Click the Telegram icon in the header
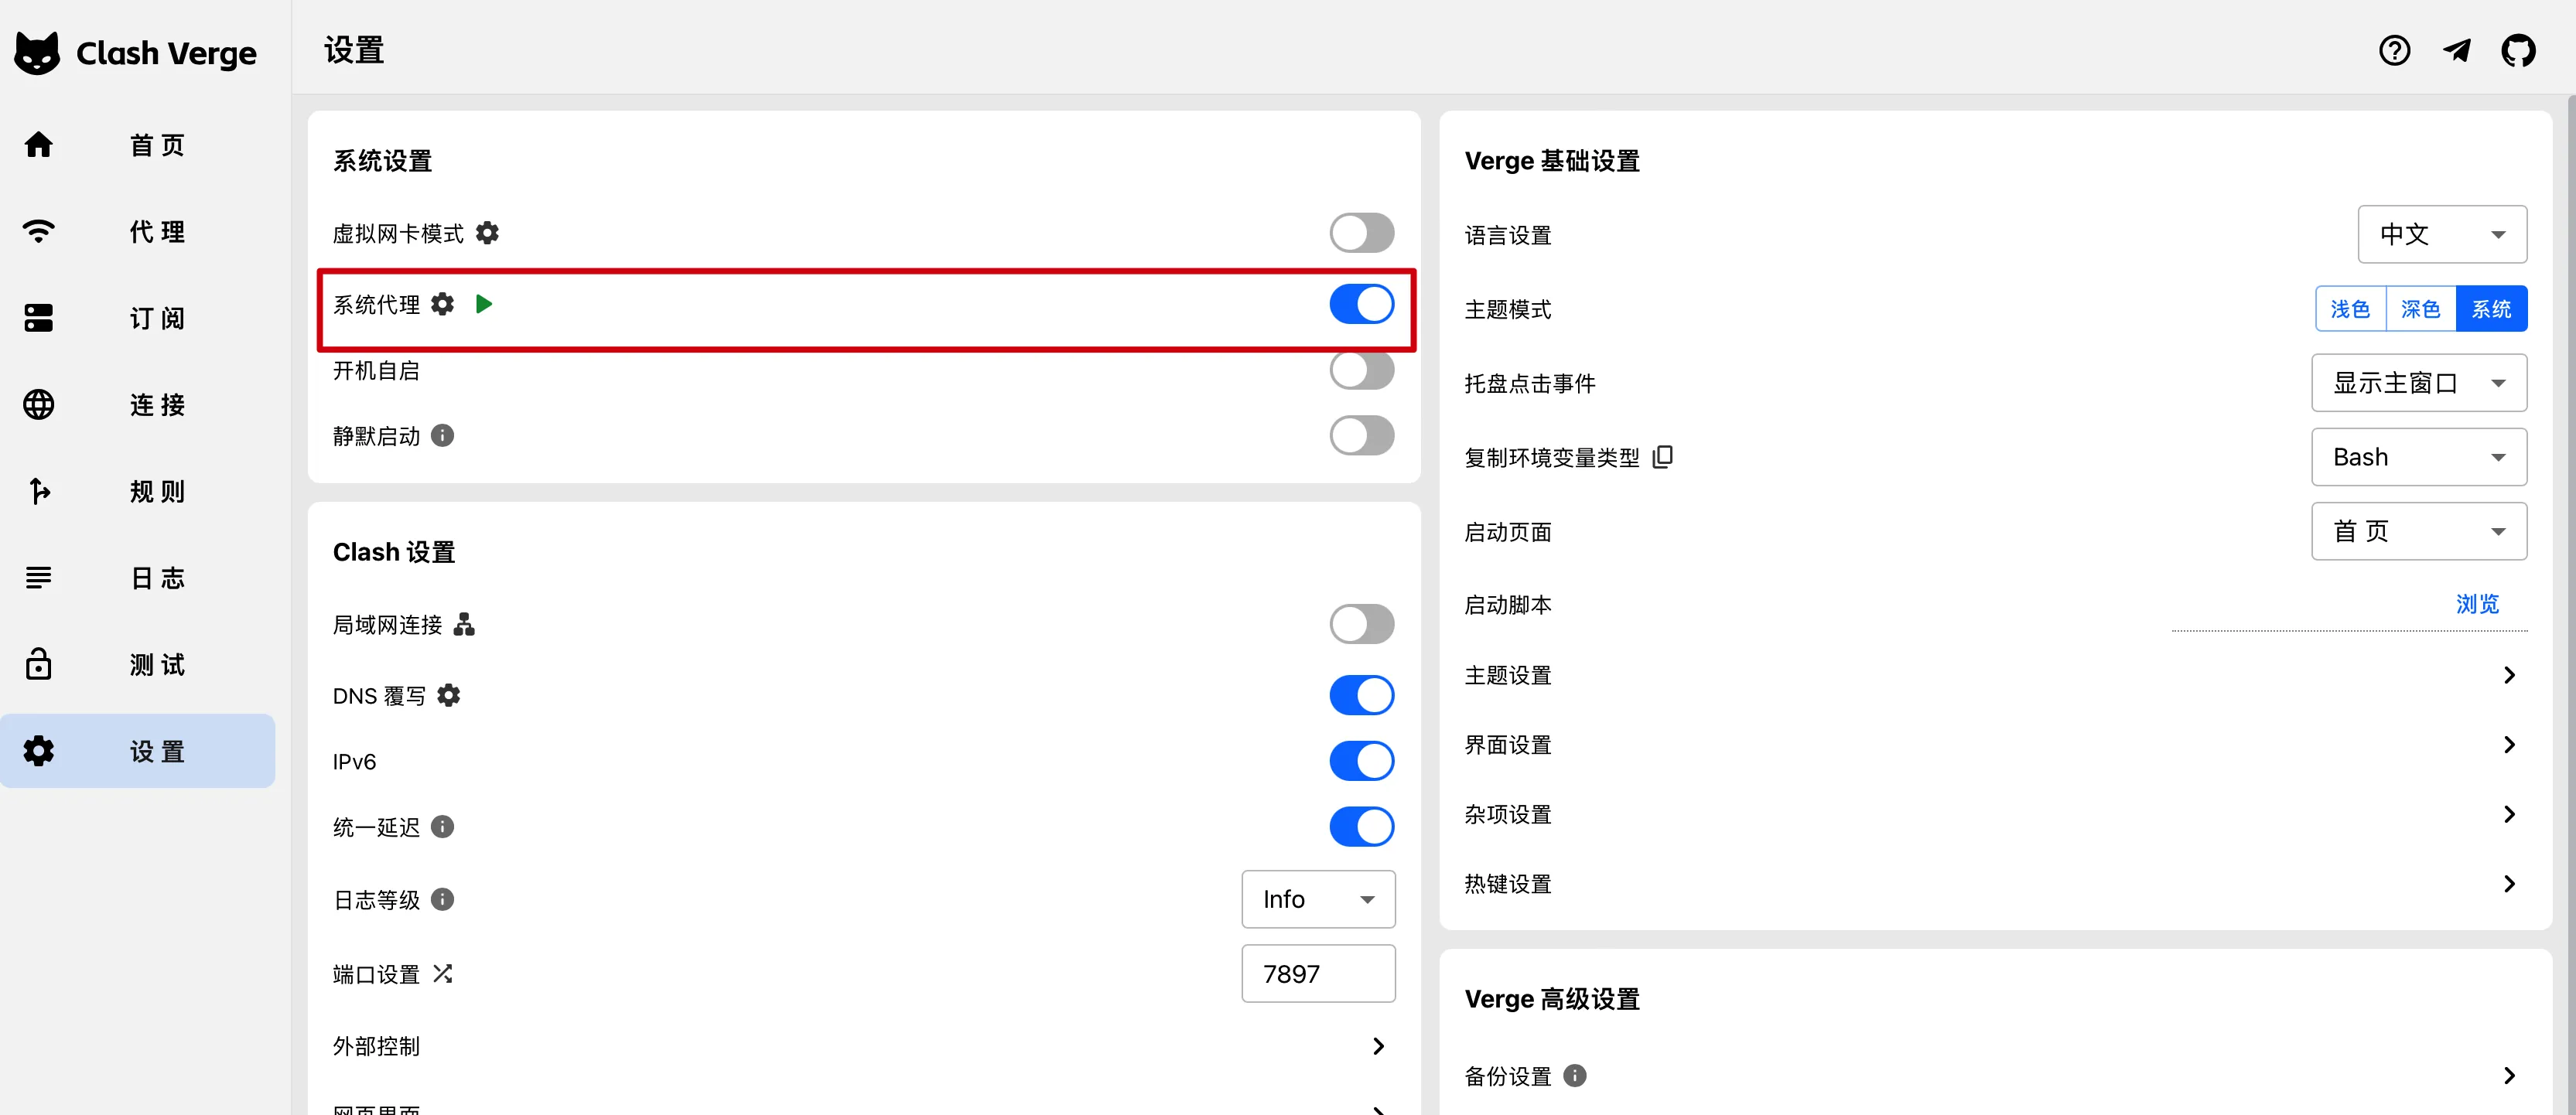Viewport: 2576px width, 1115px height. [2457, 50]
